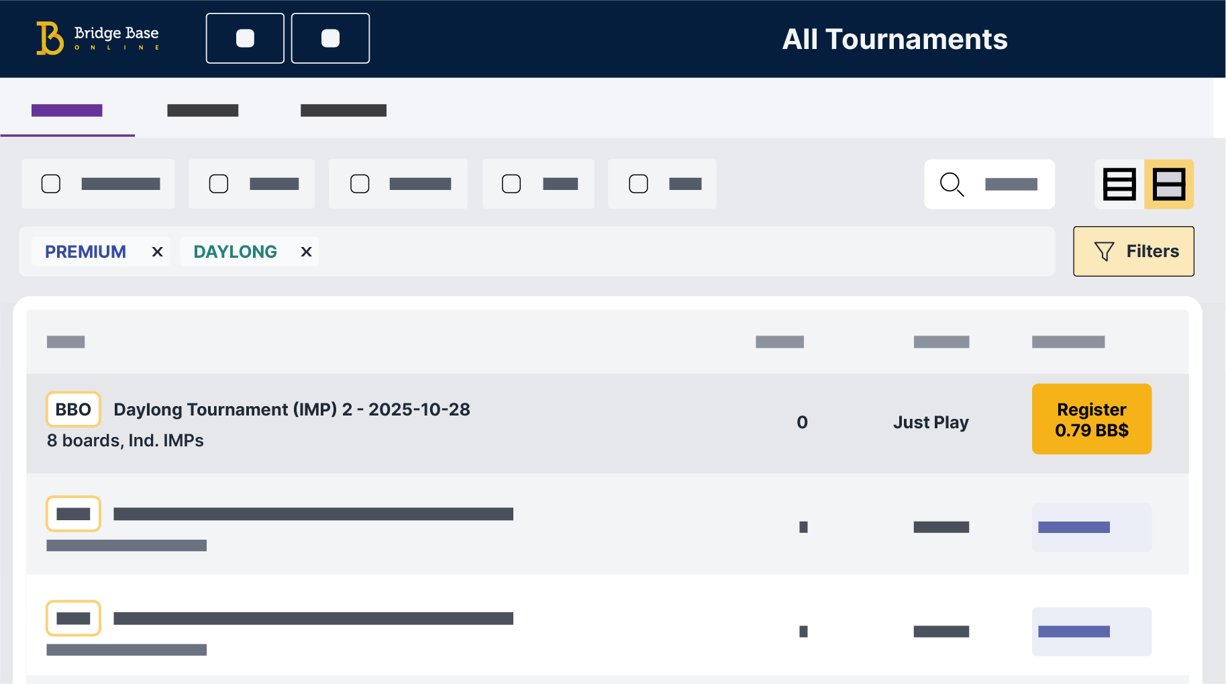Open Daylong Tournament (IMP) 2 - 2025-10-28
The width and height of the screenshot is (1226, 684).
click(292, 409)
